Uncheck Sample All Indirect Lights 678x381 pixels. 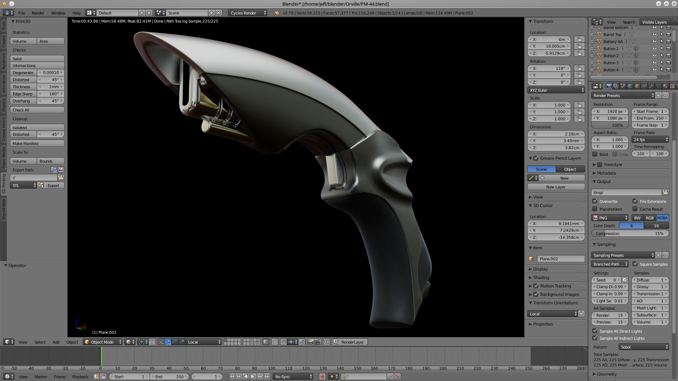(x=595, y=338)
